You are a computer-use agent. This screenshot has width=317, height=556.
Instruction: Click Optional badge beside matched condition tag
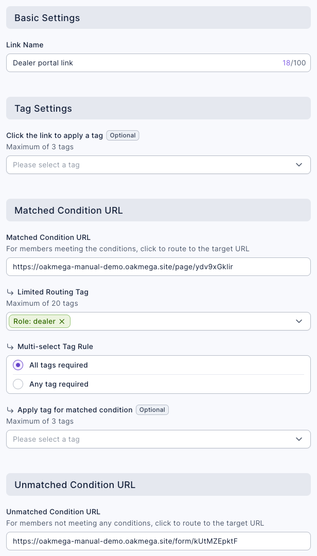pos(152,410)
